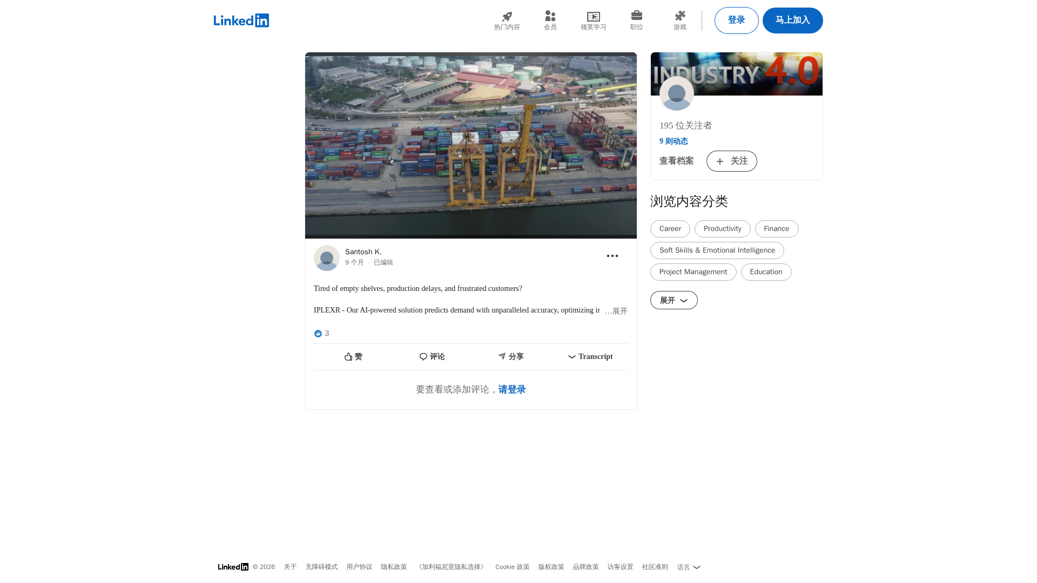Click the sign-in link under comments

click(x=511, y=390)
